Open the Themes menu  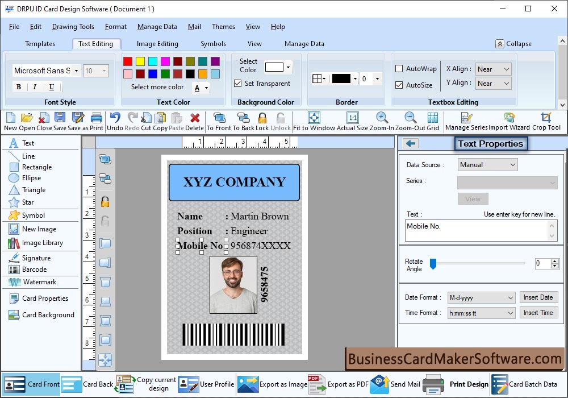tap(223, 27)
